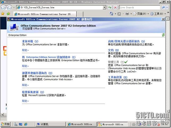Click the scroll down arrow of page scrollbar
Image resolution: width=171 pixels, height=128 pixels.
168,111
